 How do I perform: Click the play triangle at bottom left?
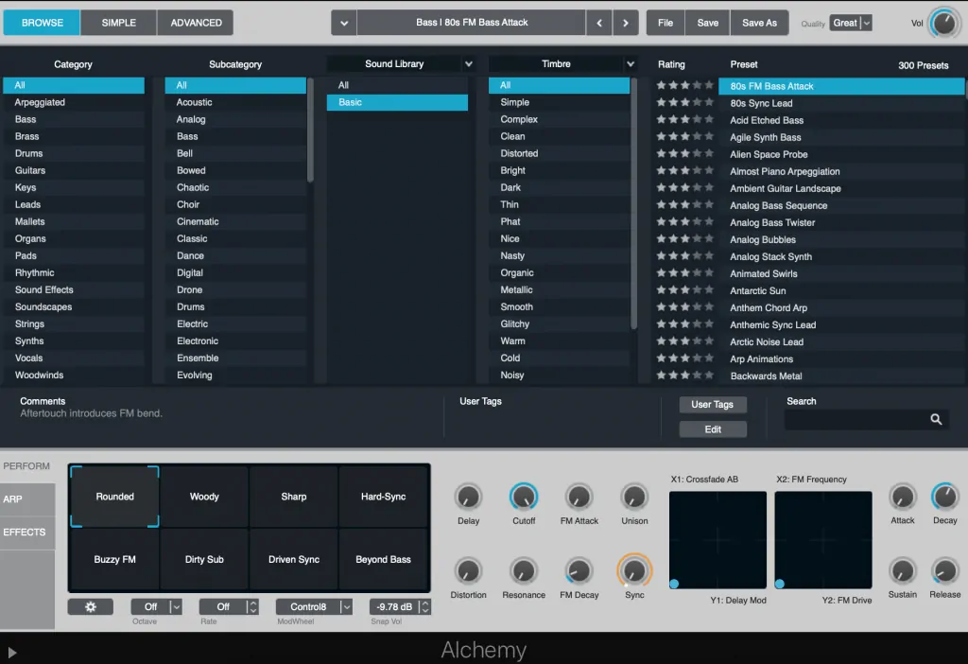pyautogui.click(x=11, y=652)
